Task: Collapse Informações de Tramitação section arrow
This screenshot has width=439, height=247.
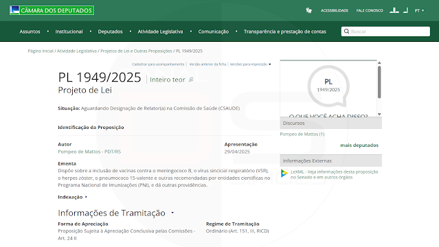Action: tap(172, 213)
